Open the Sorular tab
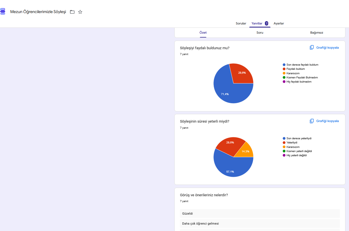The image size is (349, 231). click(x=241, y=23)
